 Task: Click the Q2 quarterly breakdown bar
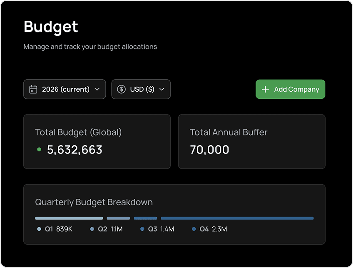tap(118, 218)
